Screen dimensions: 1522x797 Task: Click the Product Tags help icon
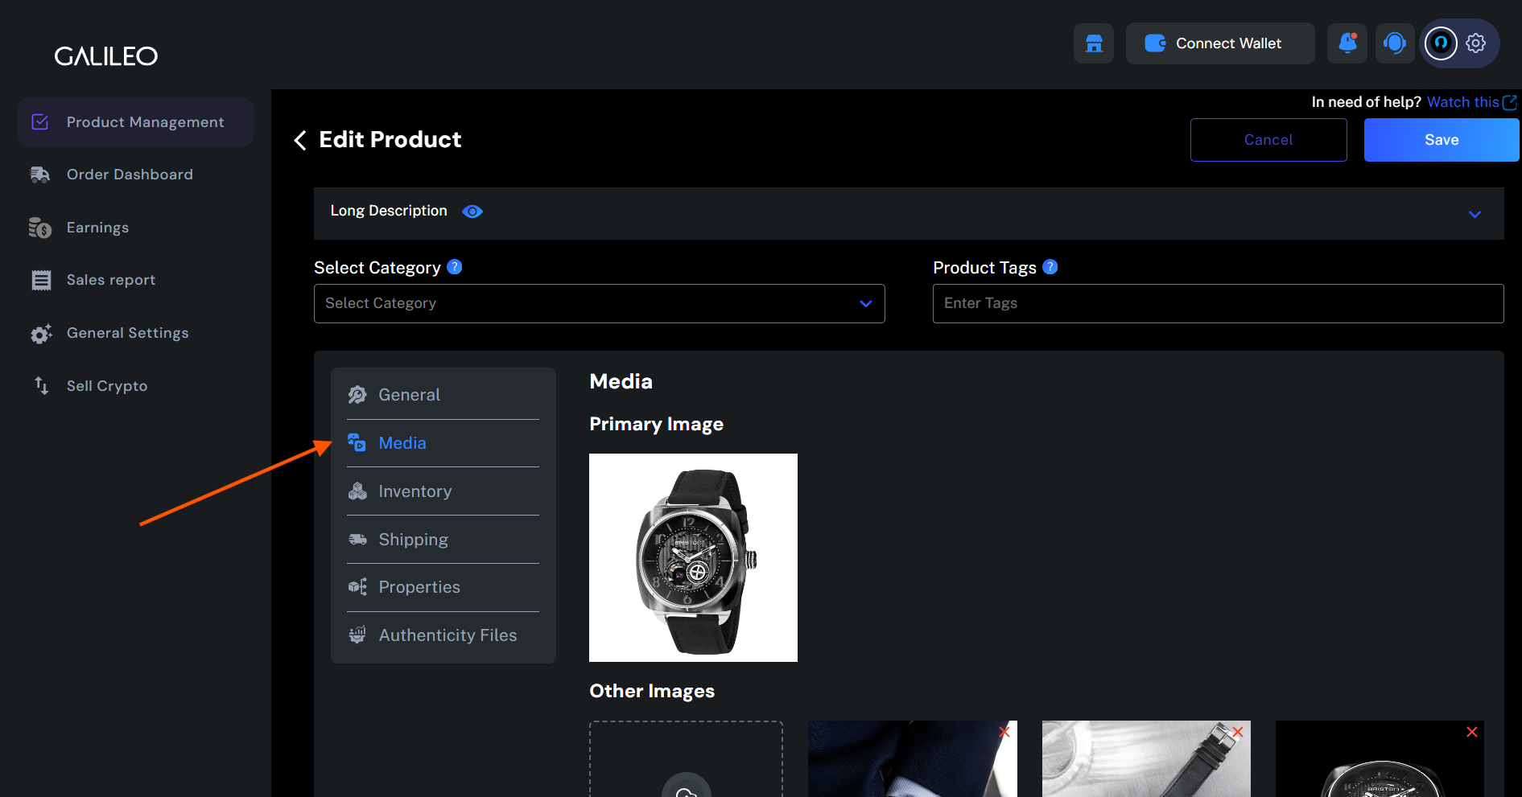(x=1050, y=267)
